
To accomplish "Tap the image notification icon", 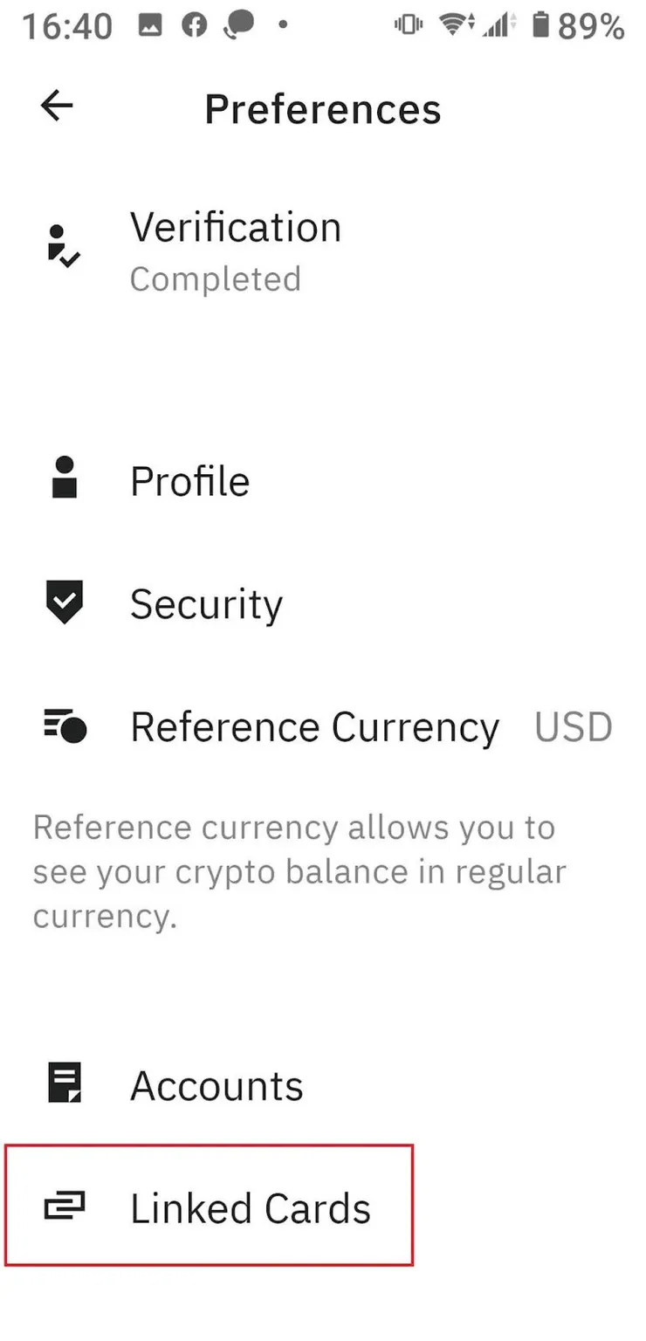I will coord(150,25).
